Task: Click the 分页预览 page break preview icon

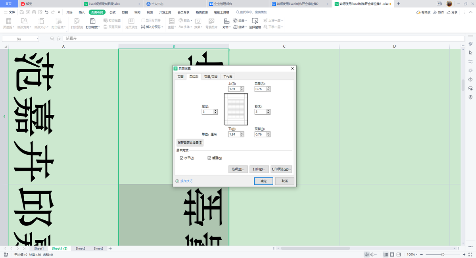Action: pos(131,21)
